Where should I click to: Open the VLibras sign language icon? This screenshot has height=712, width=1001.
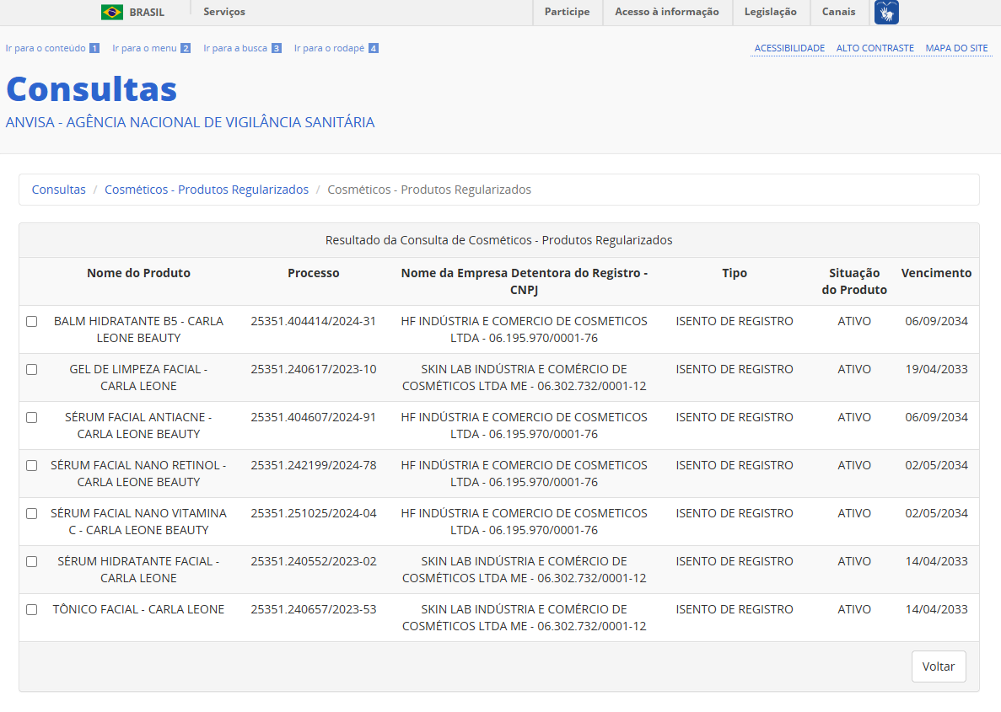click(886, 12)
